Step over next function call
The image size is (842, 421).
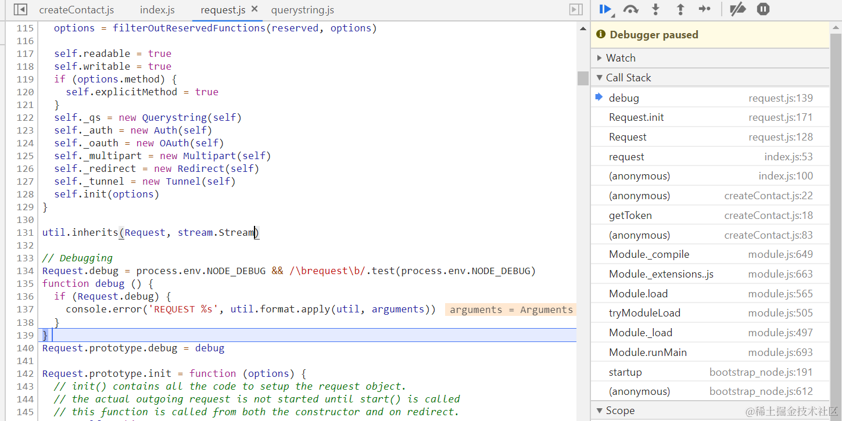click(x=630, y=9)
